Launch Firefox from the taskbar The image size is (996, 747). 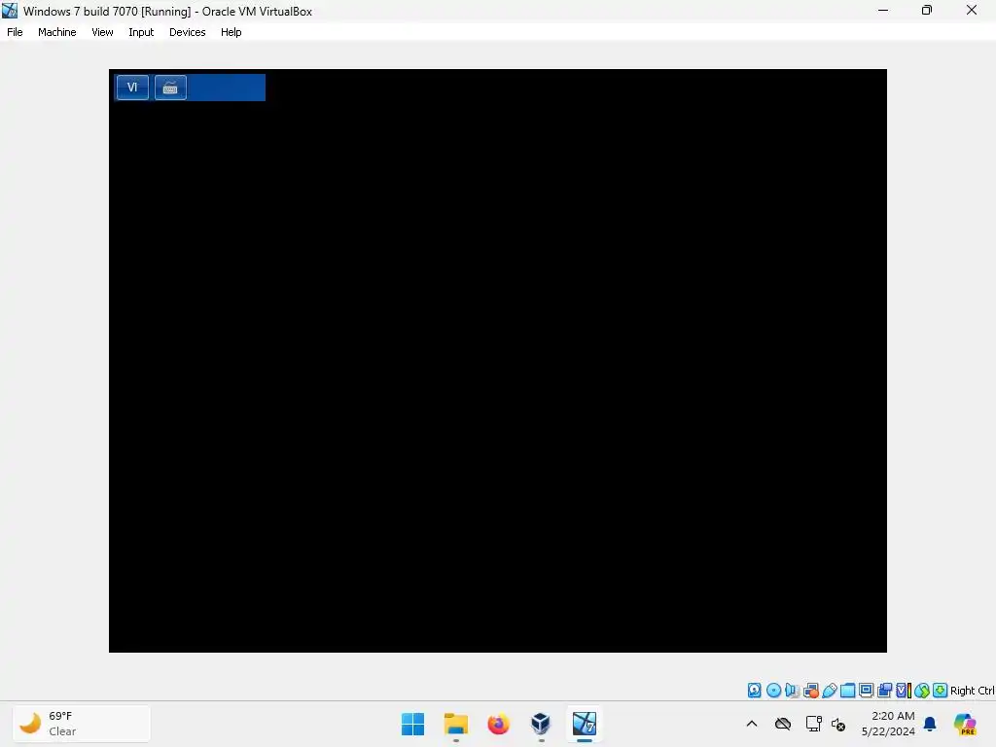[499, 724]
